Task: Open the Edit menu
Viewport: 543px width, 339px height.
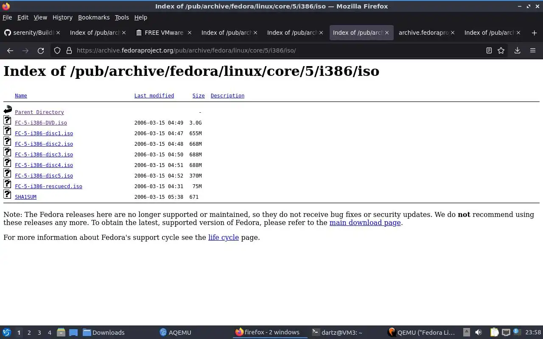Action: pyautogui.click(x=23, y=17)
